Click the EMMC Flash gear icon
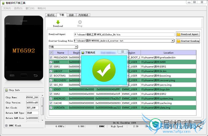The image size is (208, 136). (6, 125)
